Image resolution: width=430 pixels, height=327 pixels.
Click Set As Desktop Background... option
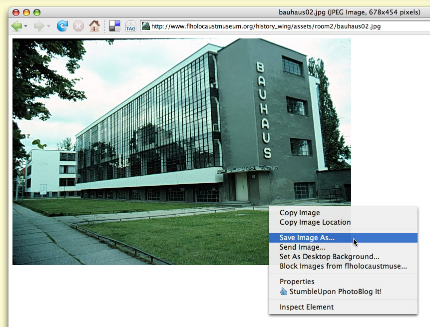pos(329,257)
